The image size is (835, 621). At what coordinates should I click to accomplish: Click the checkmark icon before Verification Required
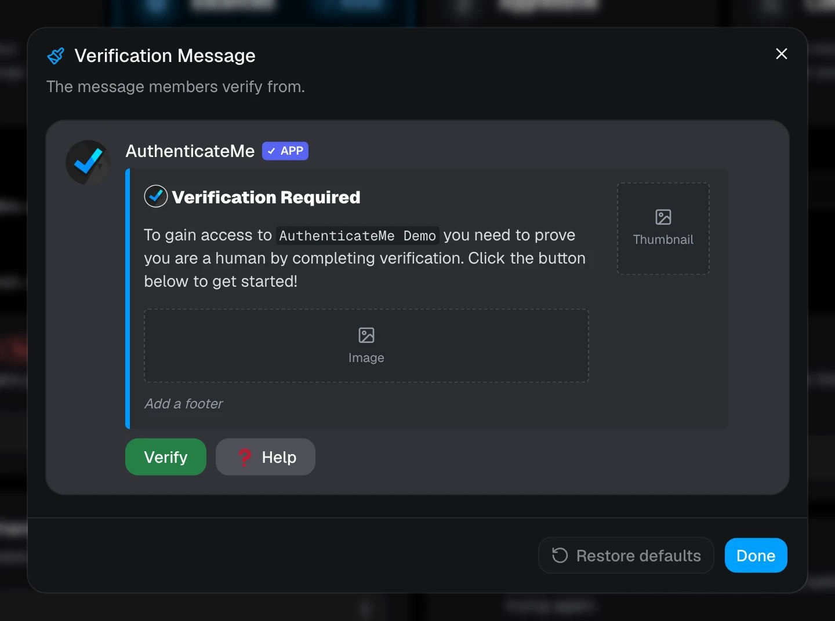click(156, 196)
